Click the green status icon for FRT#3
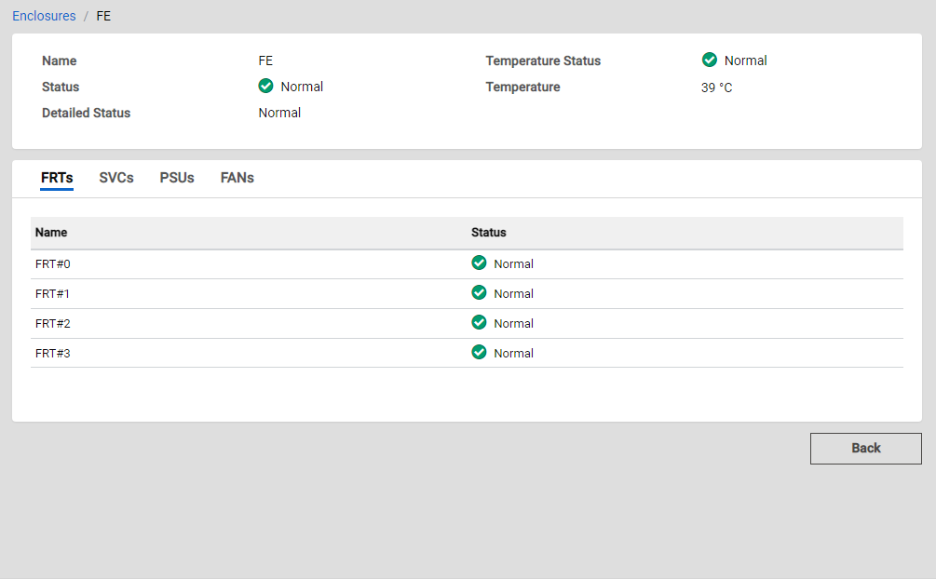The height and width of the screenshot is (579, 936). 479,353
